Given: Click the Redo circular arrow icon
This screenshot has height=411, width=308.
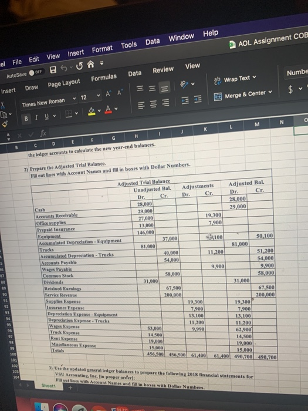Looking at the screenshot, I should tap(79, 66).
